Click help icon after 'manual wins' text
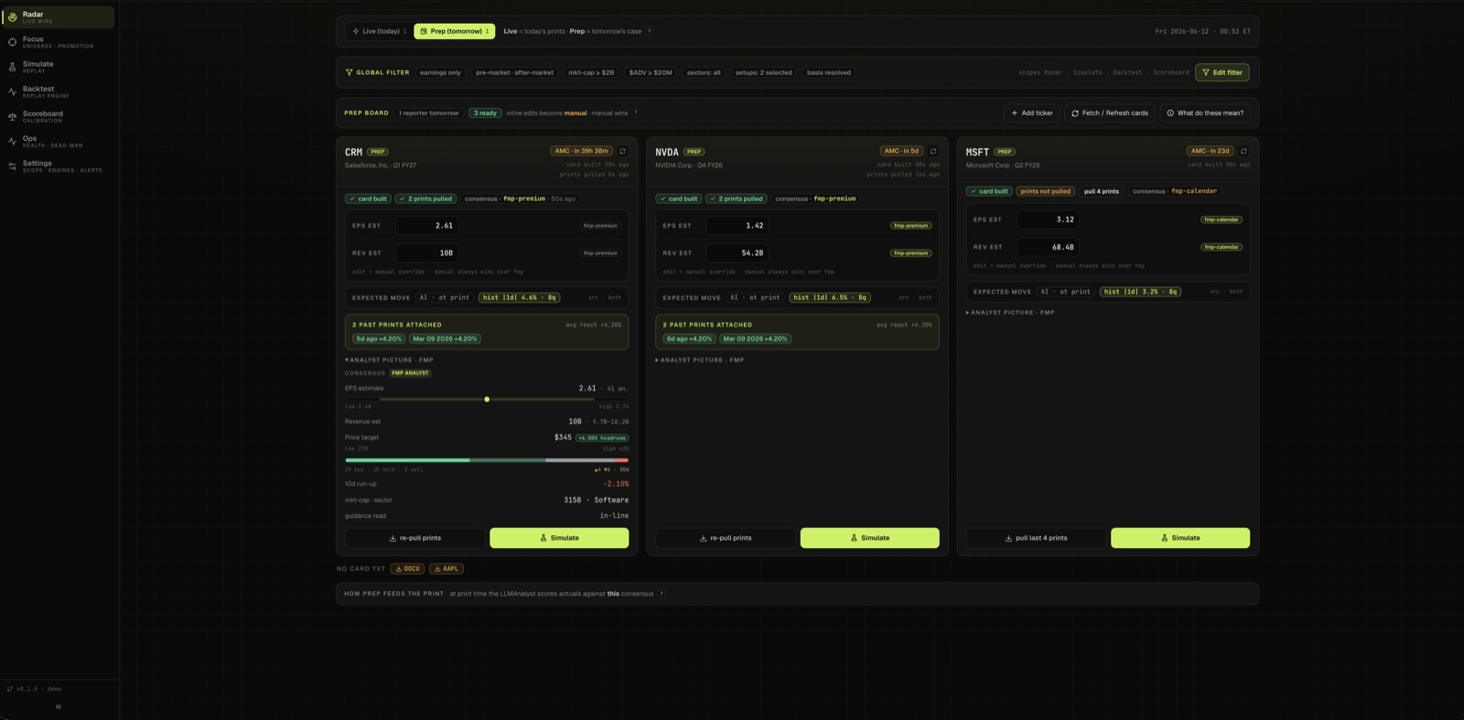The height and width of the screenshot is (720, 1464). point(636,113)
